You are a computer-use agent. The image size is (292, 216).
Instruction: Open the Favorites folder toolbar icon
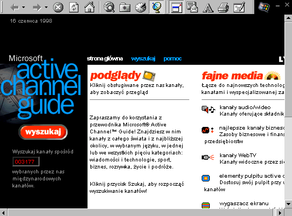pos(125,8)
